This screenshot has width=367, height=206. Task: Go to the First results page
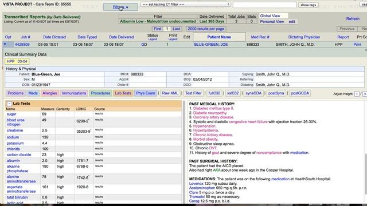tap(158, 29)
